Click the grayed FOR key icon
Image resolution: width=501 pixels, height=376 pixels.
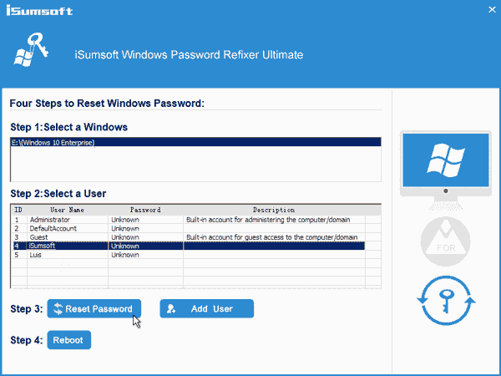pyautogui.click(x=445, y=241)
